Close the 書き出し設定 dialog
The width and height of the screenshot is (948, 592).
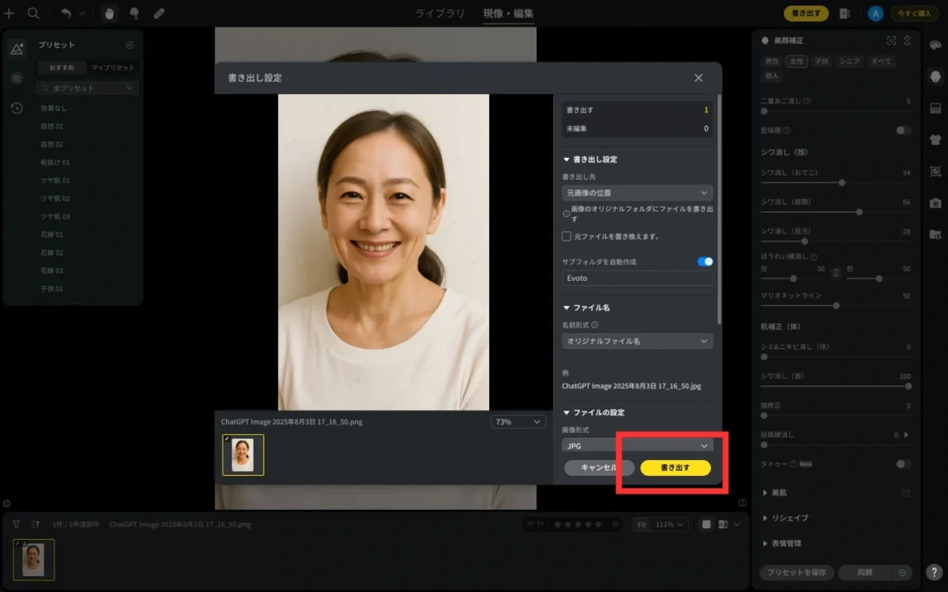[698, 77]
